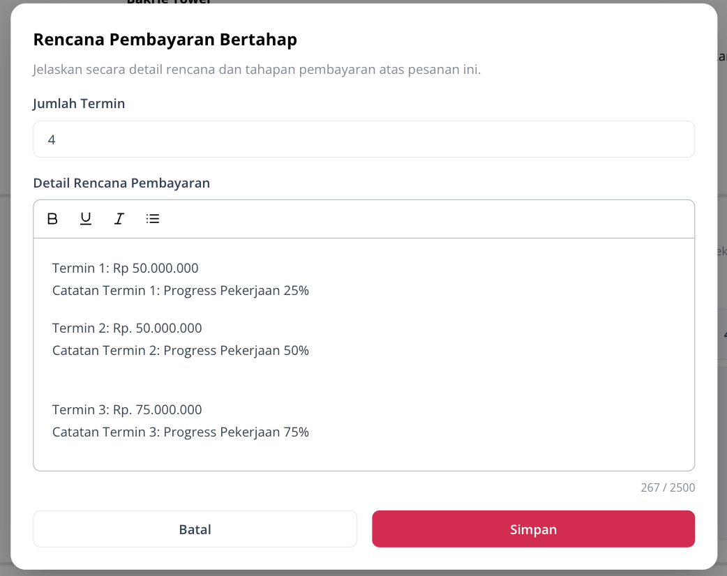Insert a bulleted list
The height and width of the screenshot is (576, 727).
pos(153,219)
